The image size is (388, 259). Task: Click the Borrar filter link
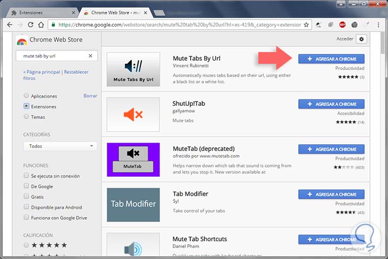pyautogui.click(x=90, y=96)
